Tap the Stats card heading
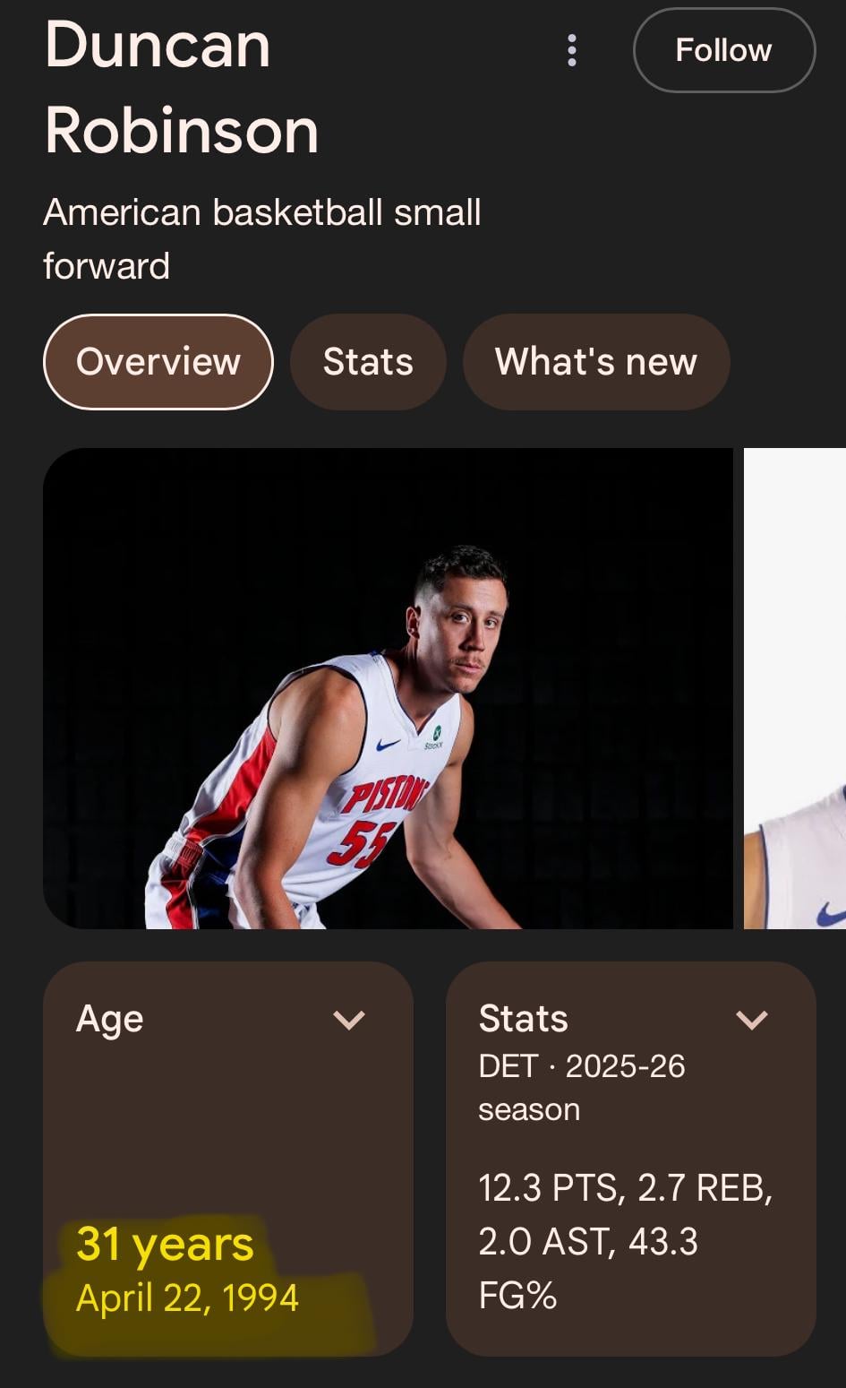846x1388 pixels. 523,1019
